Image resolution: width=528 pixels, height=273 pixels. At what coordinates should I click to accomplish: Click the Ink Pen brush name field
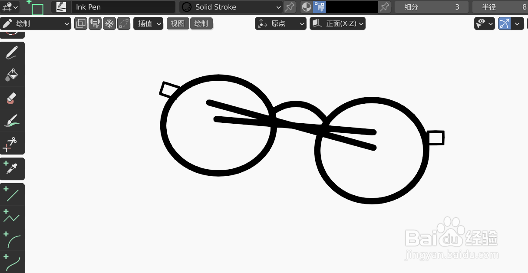click(123, 7)
